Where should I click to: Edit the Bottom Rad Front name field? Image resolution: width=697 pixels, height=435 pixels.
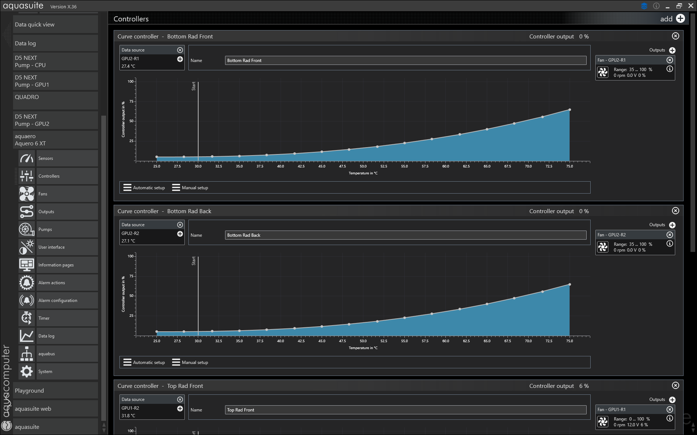(x=405, y=61)
